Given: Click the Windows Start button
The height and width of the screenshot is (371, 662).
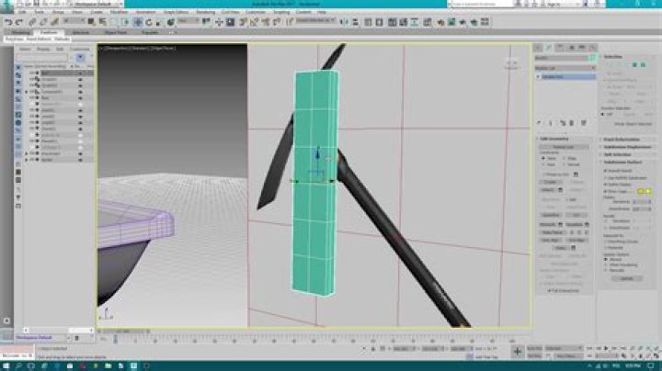Looking at the screenshot, I should click(6, 365).
